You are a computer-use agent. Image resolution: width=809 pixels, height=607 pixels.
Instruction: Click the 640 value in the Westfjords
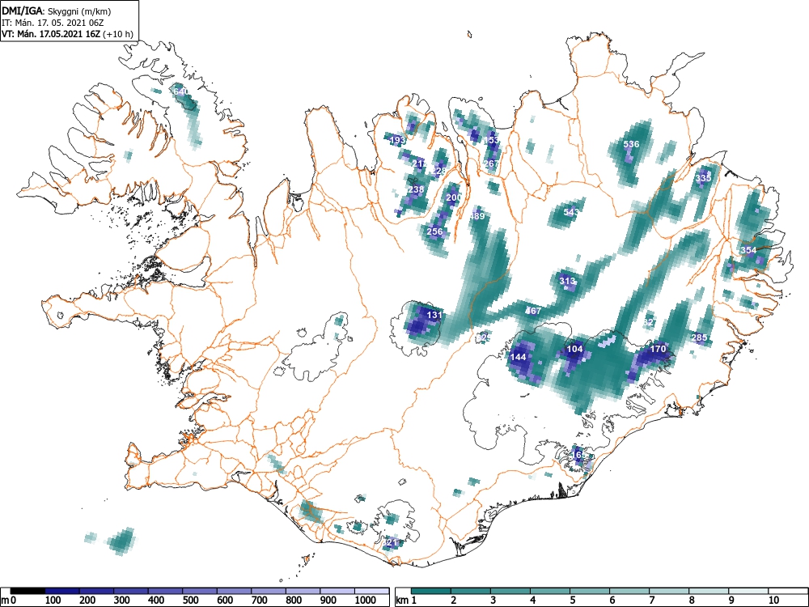pyautogui.click(x=181, y=91)
